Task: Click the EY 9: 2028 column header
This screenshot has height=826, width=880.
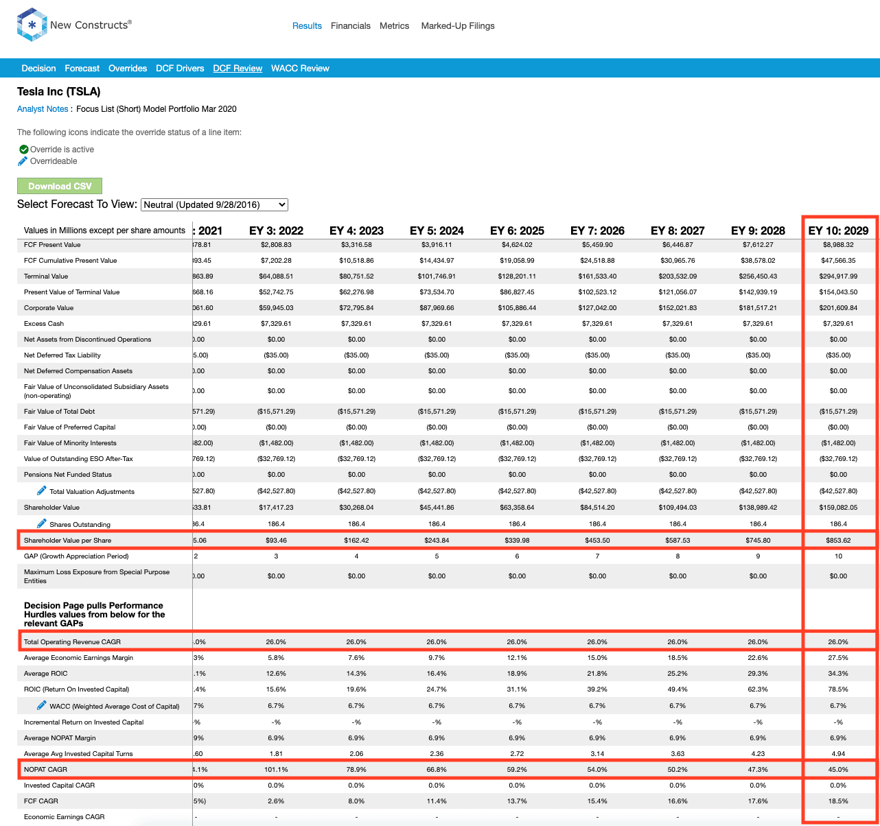Action: pyautogui.click(x=758, y=231)
